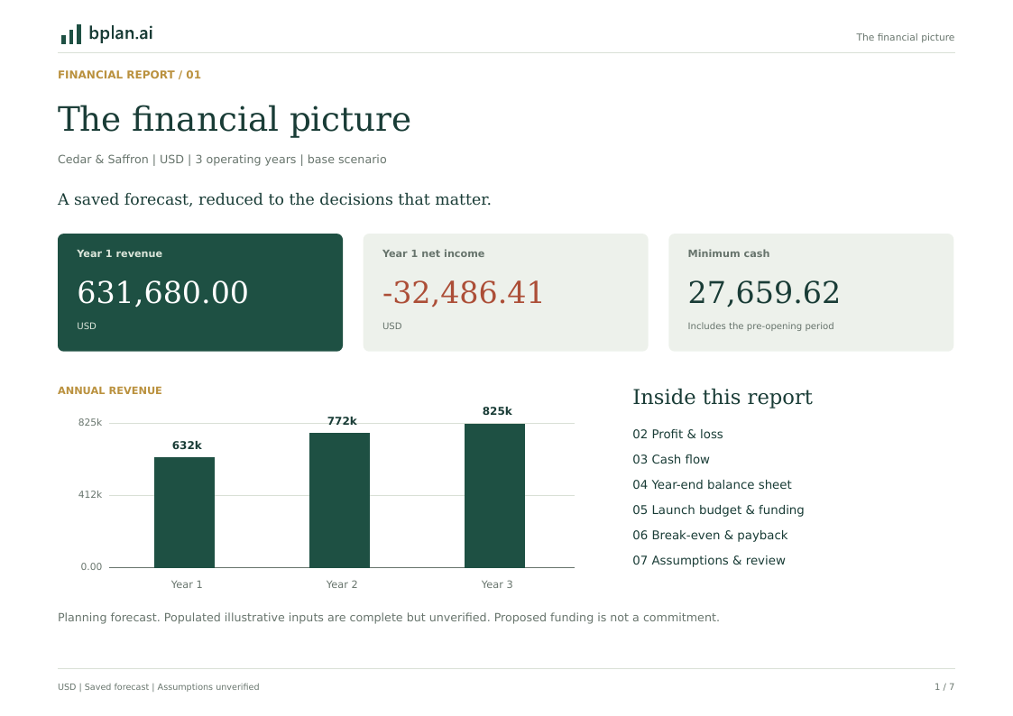Image resolution: width=1013 pixels, height=716 pixels.
Task: Click the 825k bar data label above Year 3
Action: pos(497,411)
